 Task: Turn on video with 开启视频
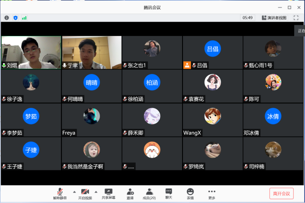click(85, 193)
